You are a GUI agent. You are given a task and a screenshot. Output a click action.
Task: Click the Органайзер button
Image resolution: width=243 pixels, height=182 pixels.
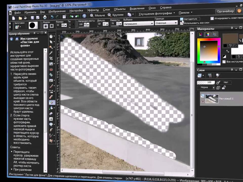225,11
